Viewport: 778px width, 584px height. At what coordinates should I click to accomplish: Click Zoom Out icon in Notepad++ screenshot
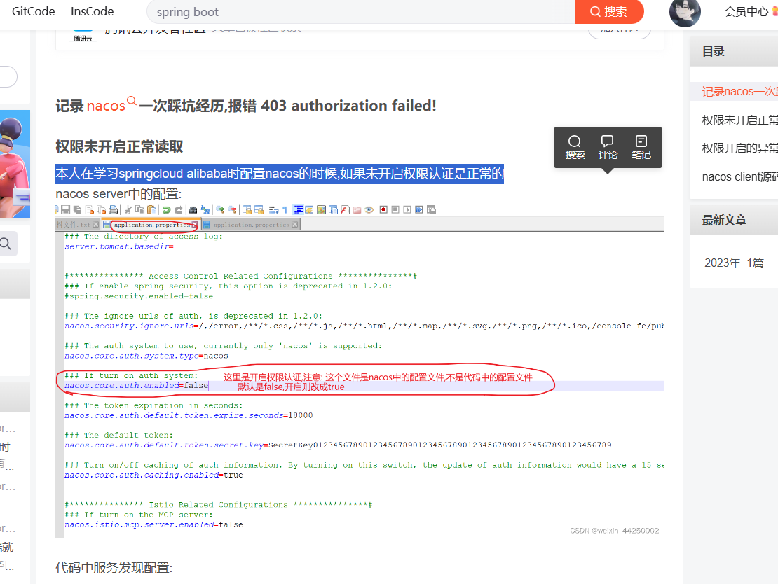232,209
